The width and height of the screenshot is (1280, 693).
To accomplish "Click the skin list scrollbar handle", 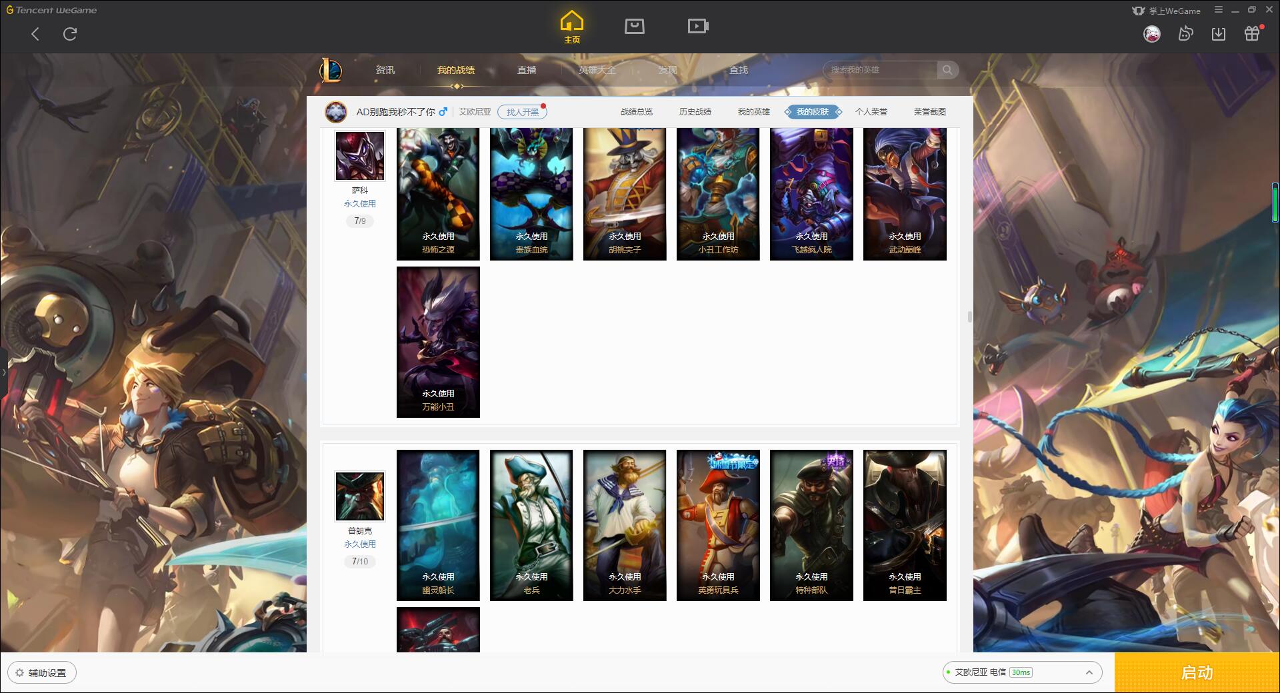I will 969,317.
